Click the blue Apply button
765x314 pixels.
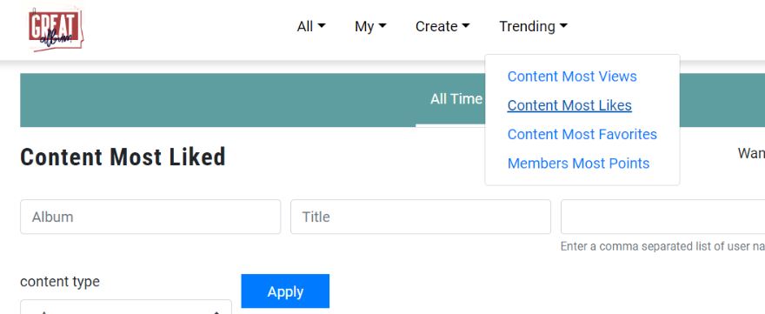[x=285, y=291]
